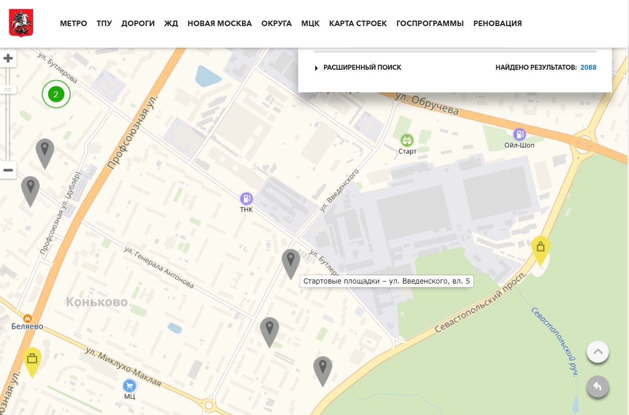Click the ул. Миклухо-Маклая street label

(123, 367)
